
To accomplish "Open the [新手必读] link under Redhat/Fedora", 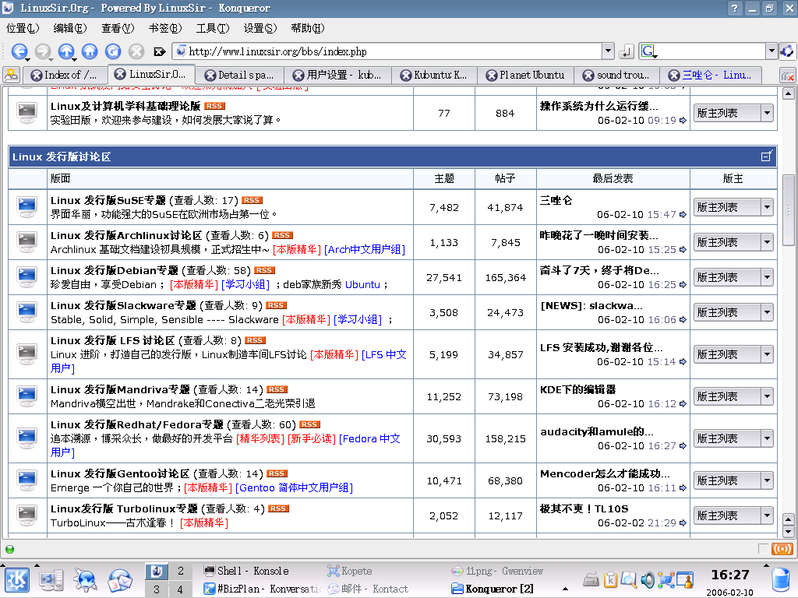I will pyautogui.click(x=312, y=439).
